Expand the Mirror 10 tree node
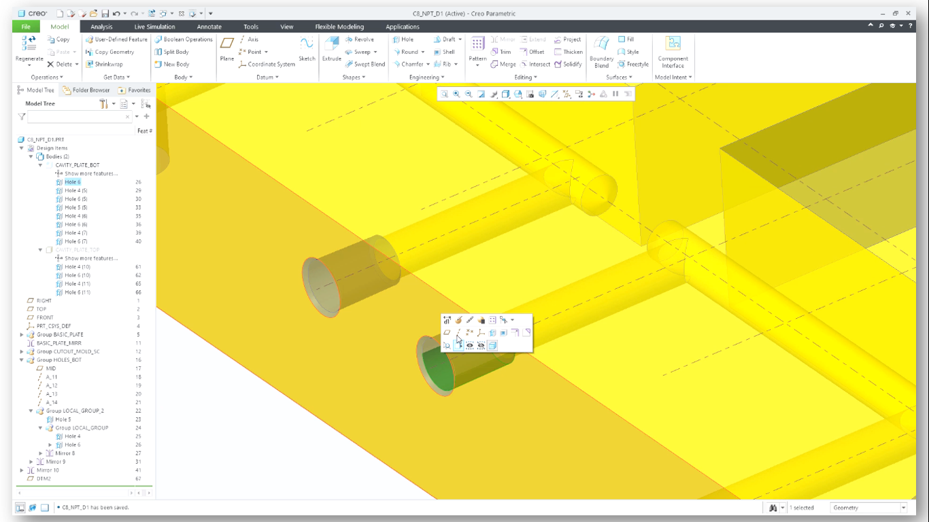 22,470
